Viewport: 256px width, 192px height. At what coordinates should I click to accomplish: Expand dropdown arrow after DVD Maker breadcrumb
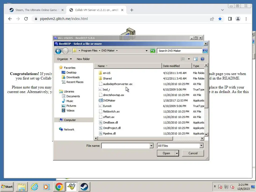pos(117,50)
